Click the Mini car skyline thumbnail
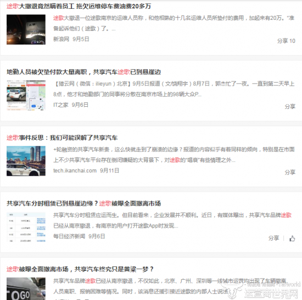Viewport: 302px width, 300px height. pos(26,161)
